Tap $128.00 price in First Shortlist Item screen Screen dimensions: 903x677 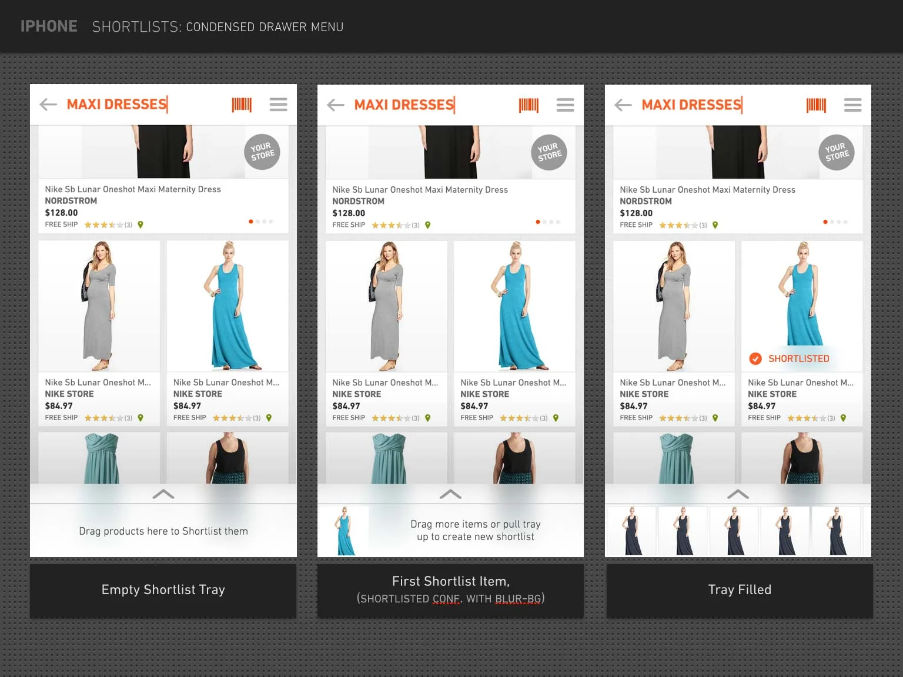click(x=349, y=213)
